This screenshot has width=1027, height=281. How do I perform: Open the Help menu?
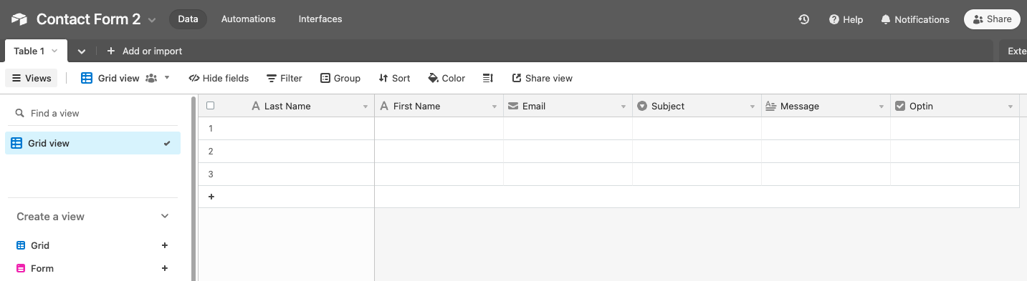(x=846, y=19)
